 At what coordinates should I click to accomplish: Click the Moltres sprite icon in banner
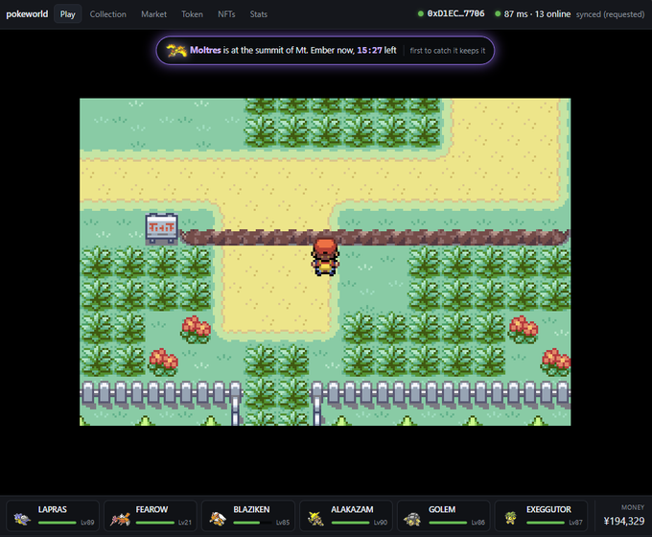(x=176, y=50)
